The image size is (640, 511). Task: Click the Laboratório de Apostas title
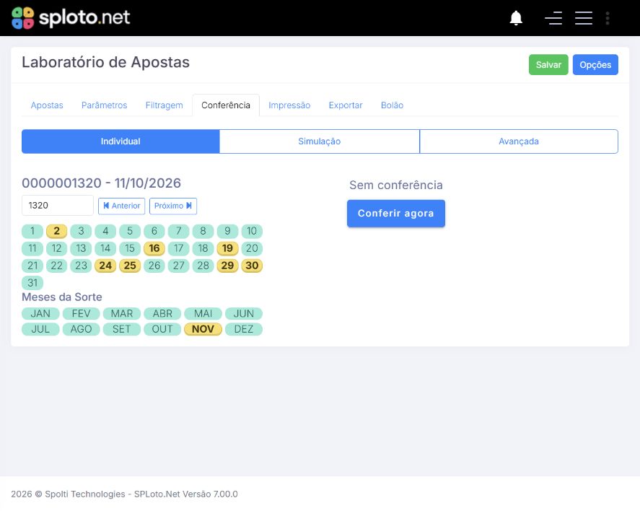click(106, 63)
